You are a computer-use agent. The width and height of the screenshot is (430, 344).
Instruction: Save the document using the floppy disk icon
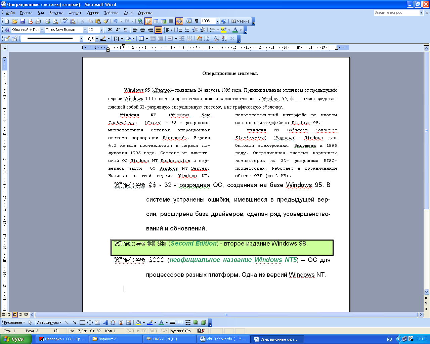[22, 21]
